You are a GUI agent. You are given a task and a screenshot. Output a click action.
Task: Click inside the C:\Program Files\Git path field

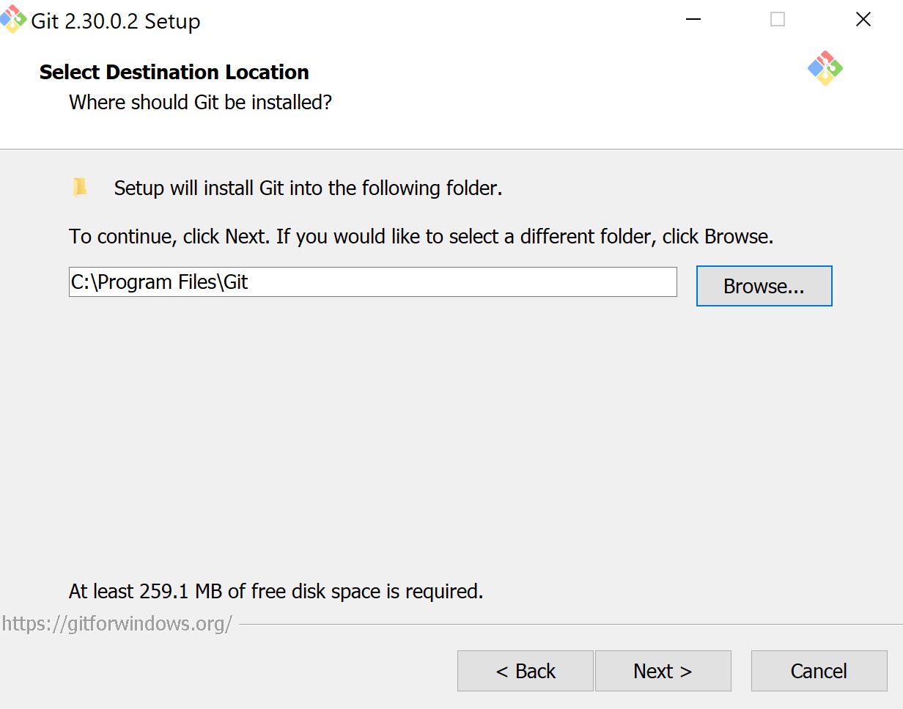click(372, 282)
